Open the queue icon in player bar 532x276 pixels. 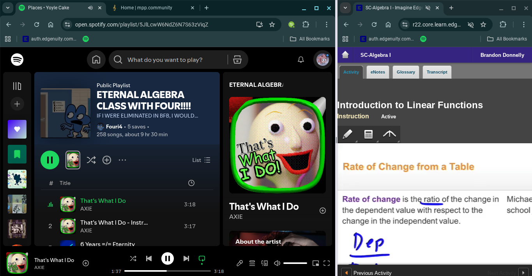[252, 263]
